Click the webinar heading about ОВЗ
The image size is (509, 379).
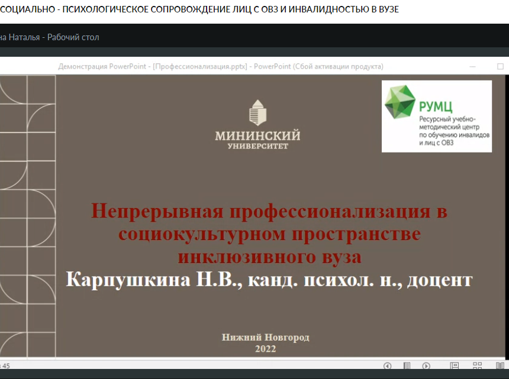199,9
